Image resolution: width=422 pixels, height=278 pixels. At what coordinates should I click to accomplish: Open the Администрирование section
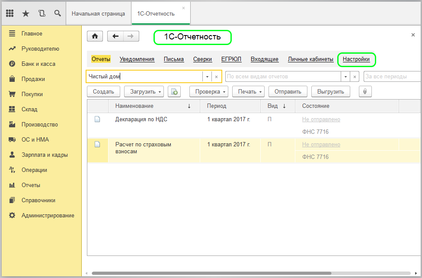coord(48,216)
